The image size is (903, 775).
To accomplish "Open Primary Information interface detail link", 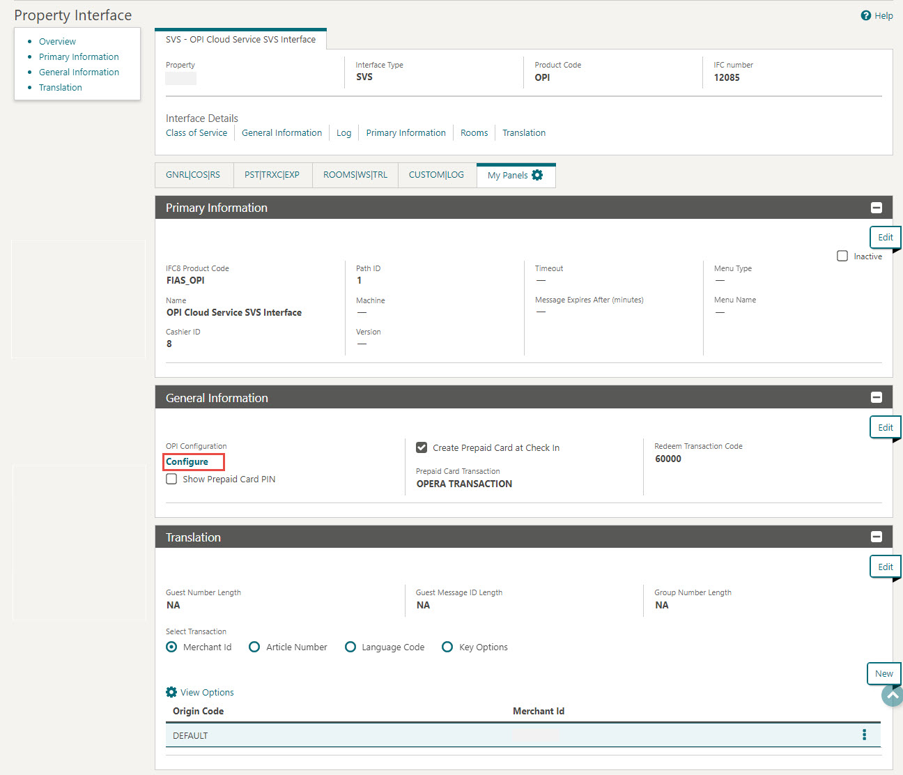I will 406,132.
